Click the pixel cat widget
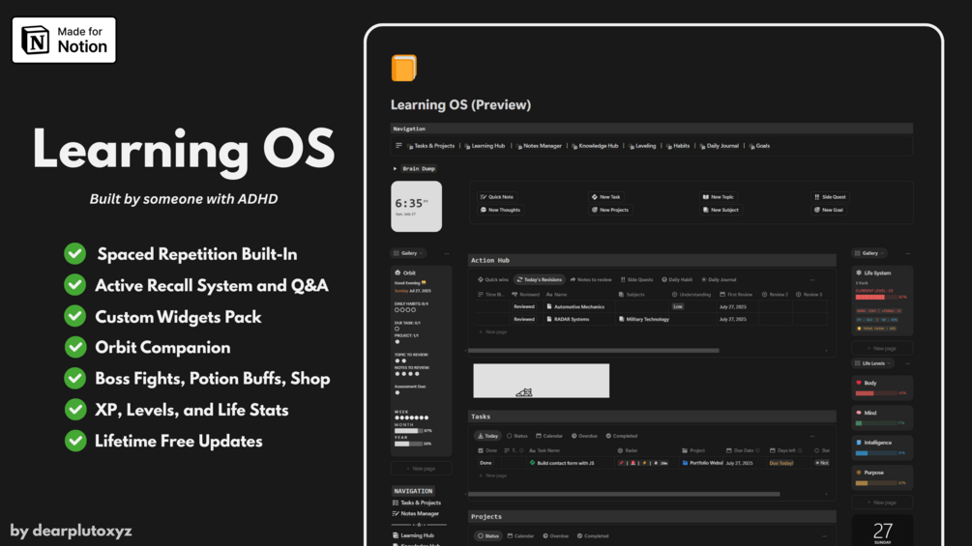The height and width of the screenshot is (546, 972). coord(542,381)
